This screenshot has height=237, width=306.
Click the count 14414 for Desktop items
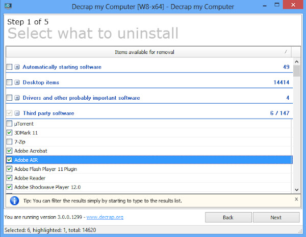click(281, 82)
